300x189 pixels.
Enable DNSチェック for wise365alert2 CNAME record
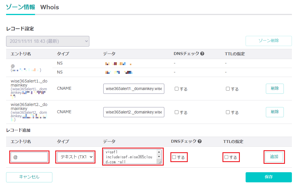pyautogui.click(x=177, y=112)
